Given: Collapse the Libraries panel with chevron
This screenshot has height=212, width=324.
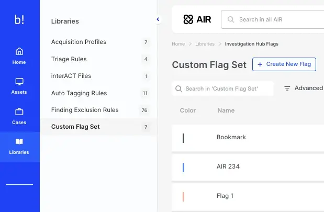Looking at the screenshot, I should [158, 19].
